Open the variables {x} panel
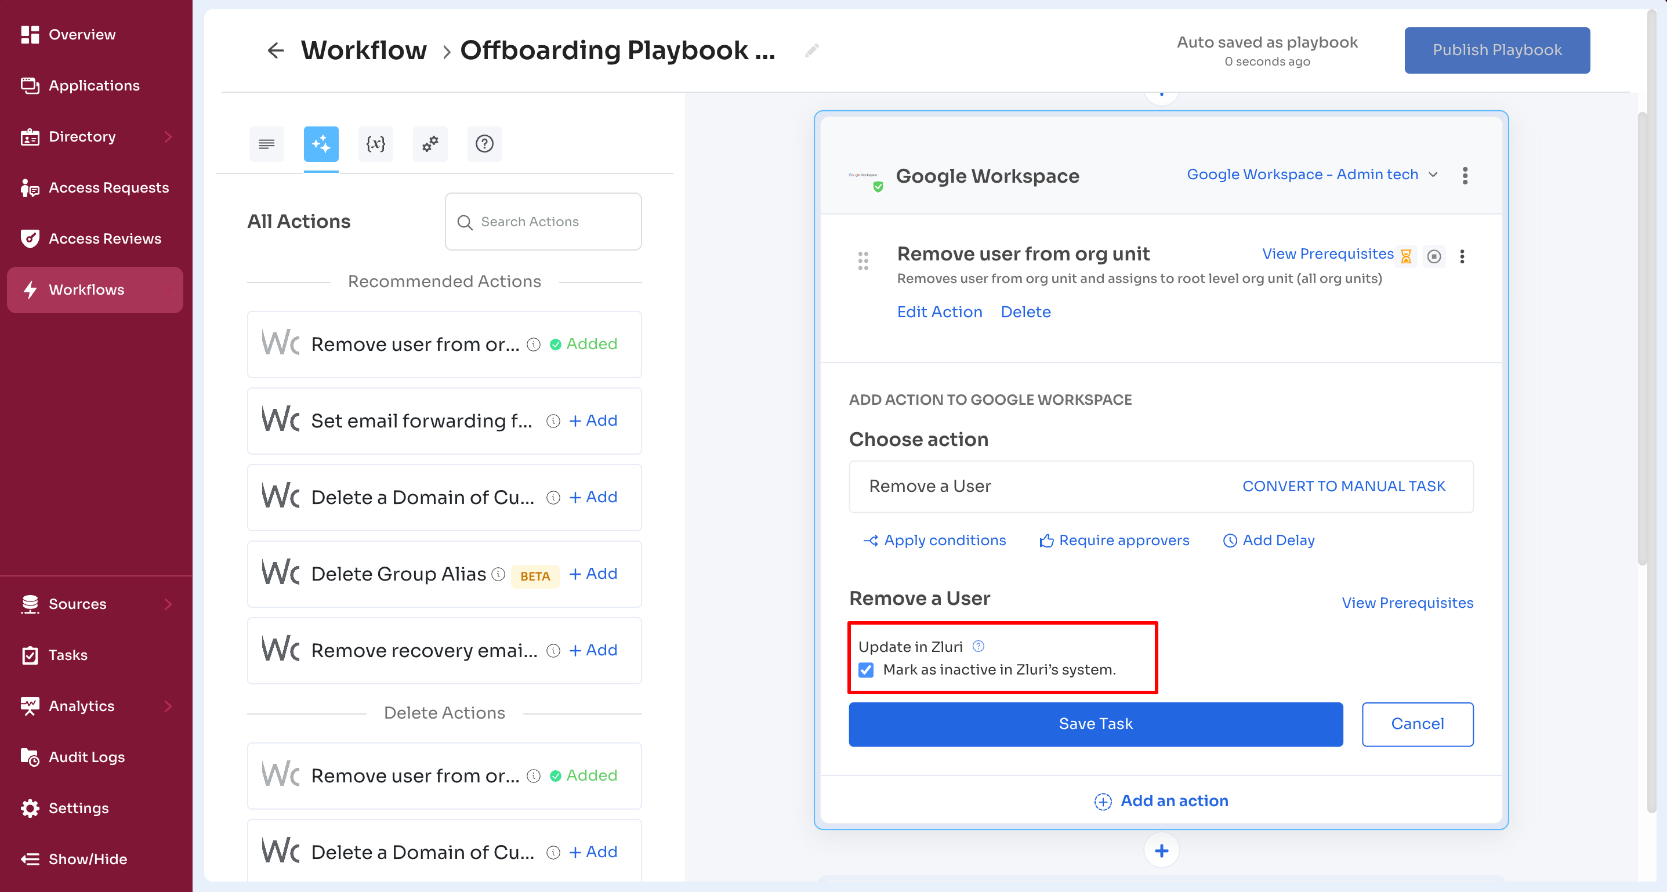Image resolution: width=1667 pixels, height=892 pixels. coord(375,144)
